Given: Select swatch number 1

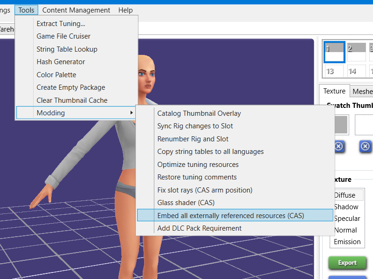Looking at the screenshot, I should [x=334, y=52].
